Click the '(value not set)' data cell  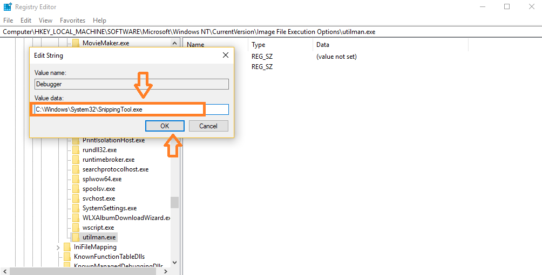[336, 56]
